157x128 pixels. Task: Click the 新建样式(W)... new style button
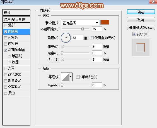(x=141, y=27)
